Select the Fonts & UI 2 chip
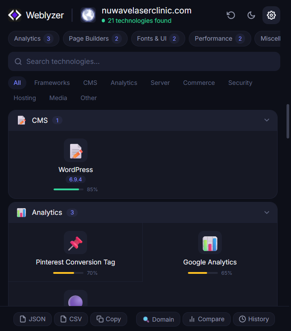This screenshot has width=291, height=331. click(x=158, y=38)
